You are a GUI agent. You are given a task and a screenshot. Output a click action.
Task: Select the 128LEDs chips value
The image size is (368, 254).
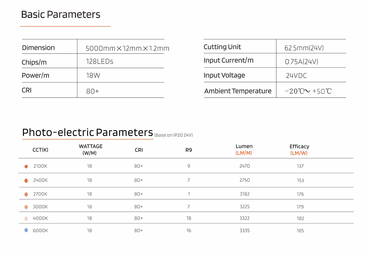click(x=100, y=62)
